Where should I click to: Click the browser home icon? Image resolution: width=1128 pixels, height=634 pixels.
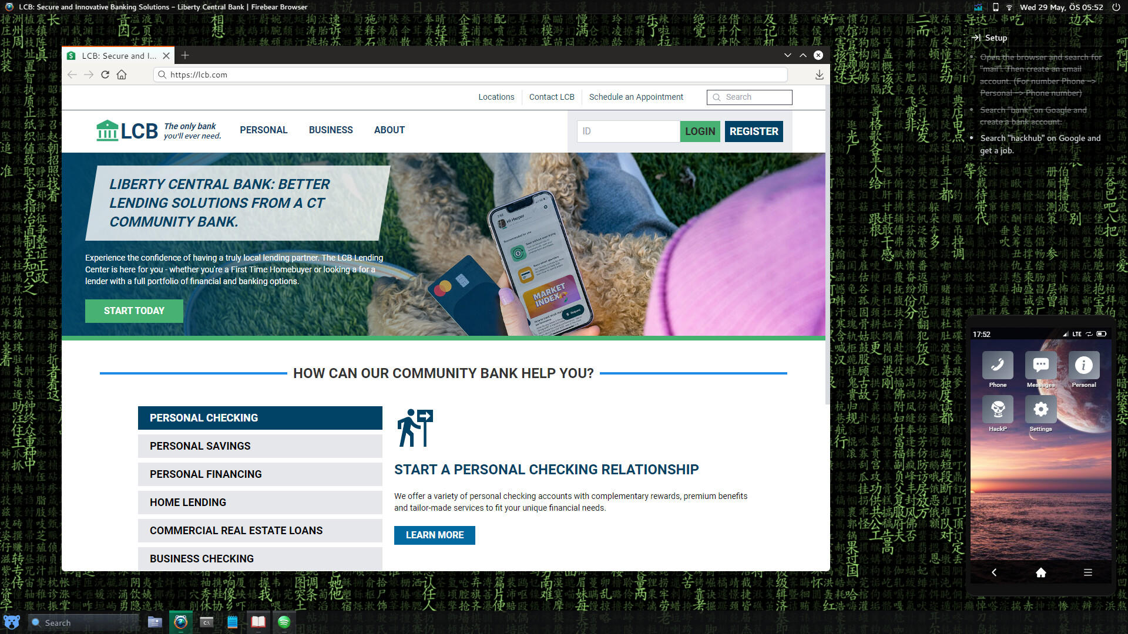coord(122,75)
